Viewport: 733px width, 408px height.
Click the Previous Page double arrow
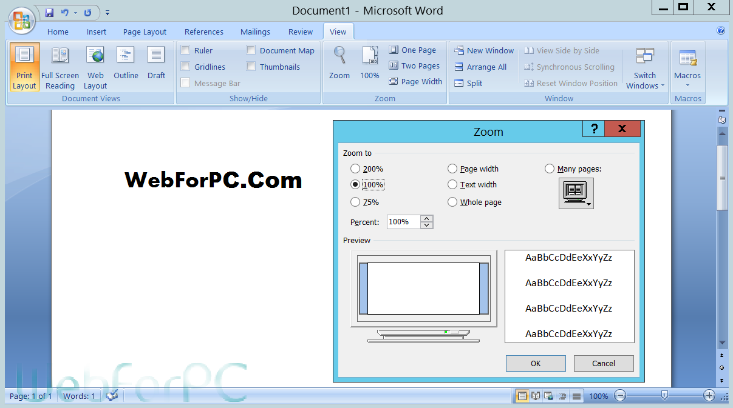[x=722, y=355]
